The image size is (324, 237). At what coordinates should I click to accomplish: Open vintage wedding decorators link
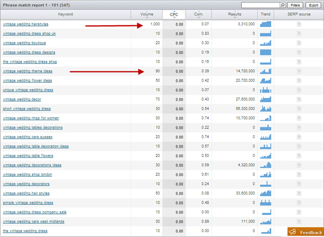tap(26, 184)
